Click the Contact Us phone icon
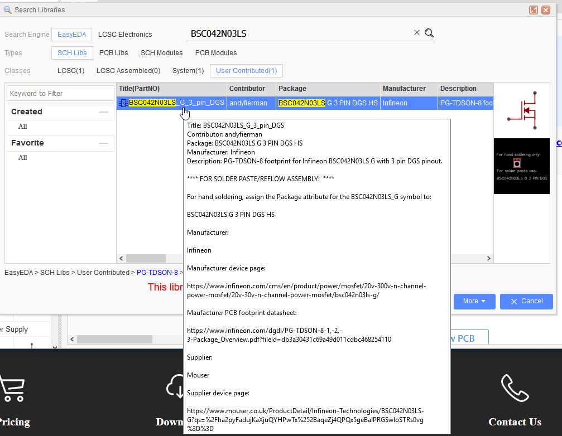Screen dimensions: 562x436 tap(515, 388)
